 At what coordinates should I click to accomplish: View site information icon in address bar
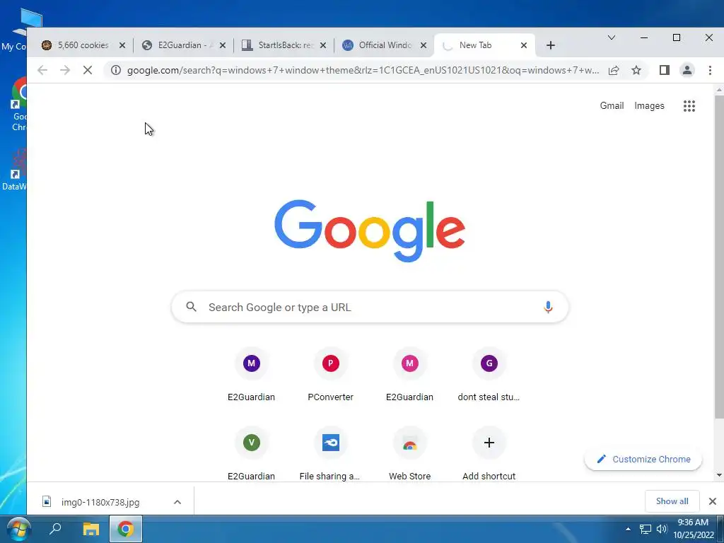[x=116, y=70]
